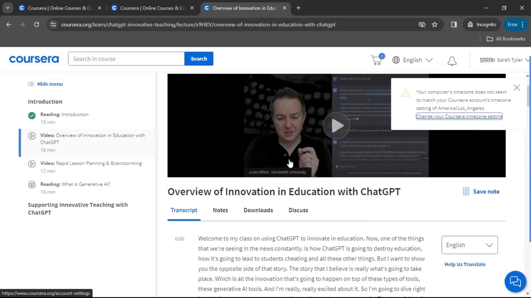Click Hide menu link
The width and height of the screenshot is (531, 298).
[50, 84]
